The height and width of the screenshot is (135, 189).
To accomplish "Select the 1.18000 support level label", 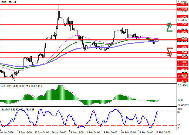I will (x=182, y=47).
